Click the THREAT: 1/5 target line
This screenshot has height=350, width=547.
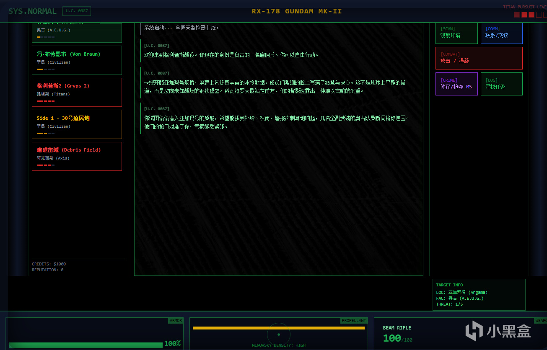(449, 304)
